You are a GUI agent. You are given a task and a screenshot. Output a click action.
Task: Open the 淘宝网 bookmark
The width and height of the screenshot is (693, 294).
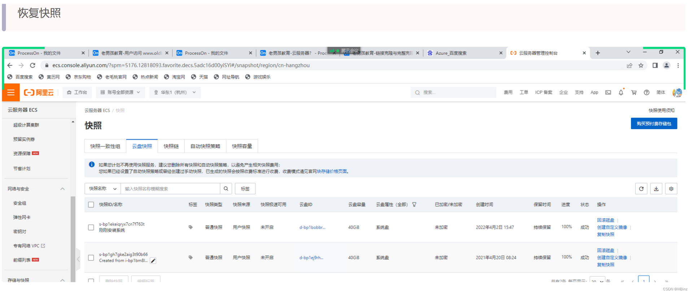click(x=174, y=77)
